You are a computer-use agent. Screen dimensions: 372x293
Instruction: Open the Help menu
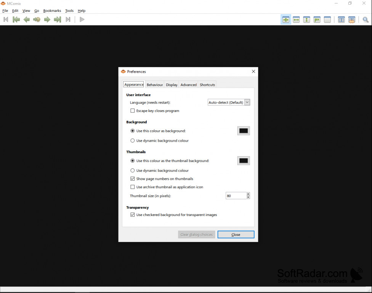tap(82, 11)
